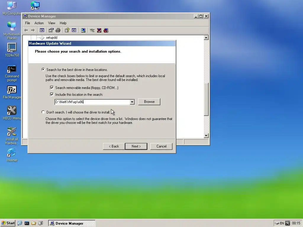Minimize the Device Manager window

click(x=196, y=16)
